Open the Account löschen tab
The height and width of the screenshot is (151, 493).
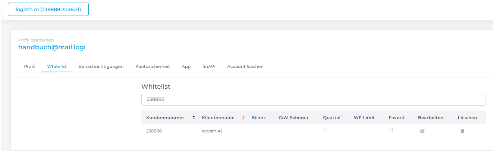pyautogui.click(x=245, y=66)
